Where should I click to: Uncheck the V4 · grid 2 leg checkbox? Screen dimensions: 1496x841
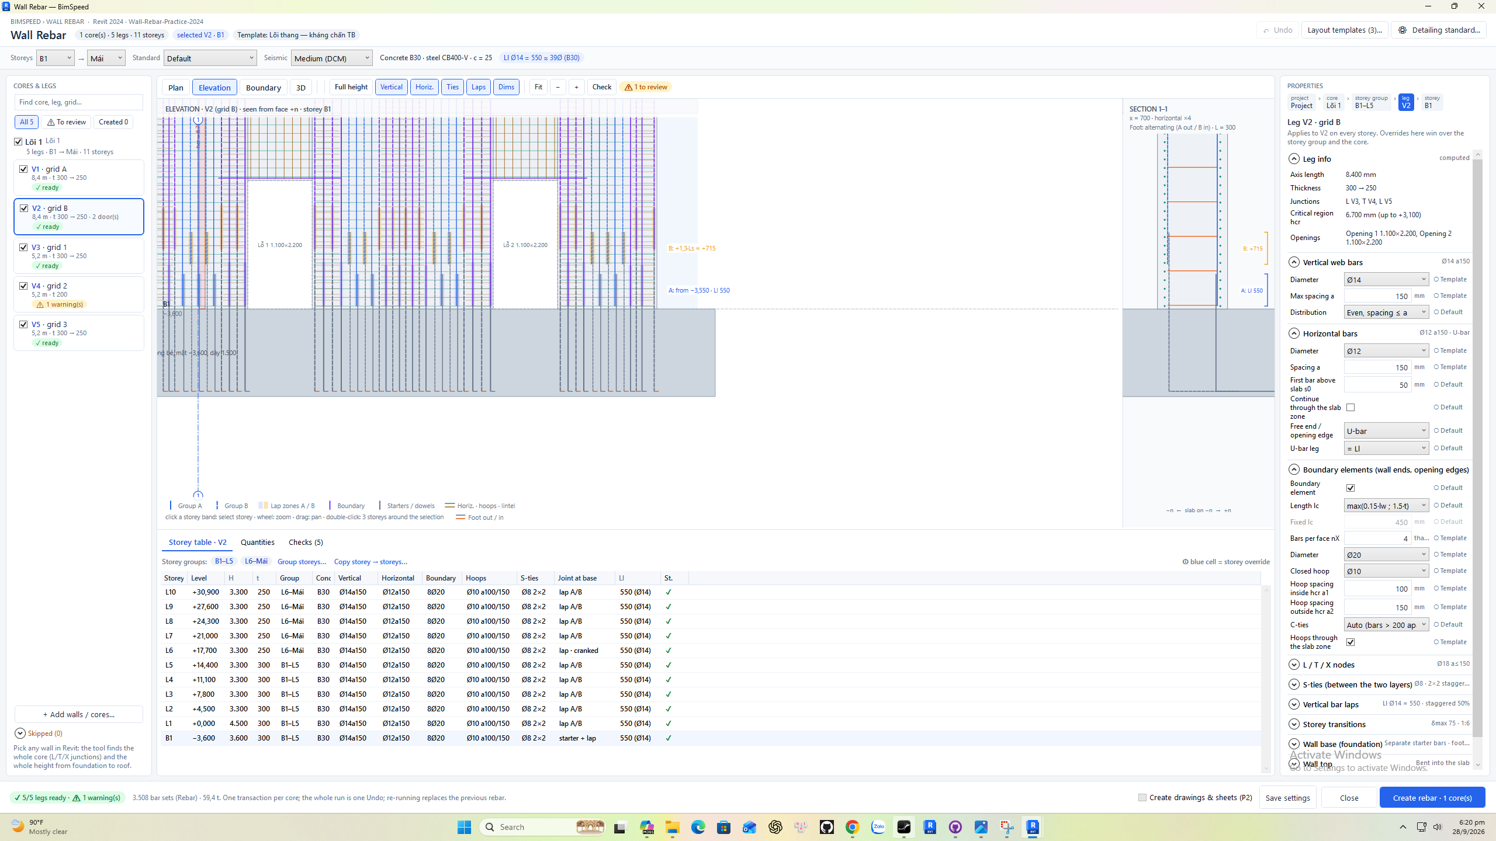23,286
